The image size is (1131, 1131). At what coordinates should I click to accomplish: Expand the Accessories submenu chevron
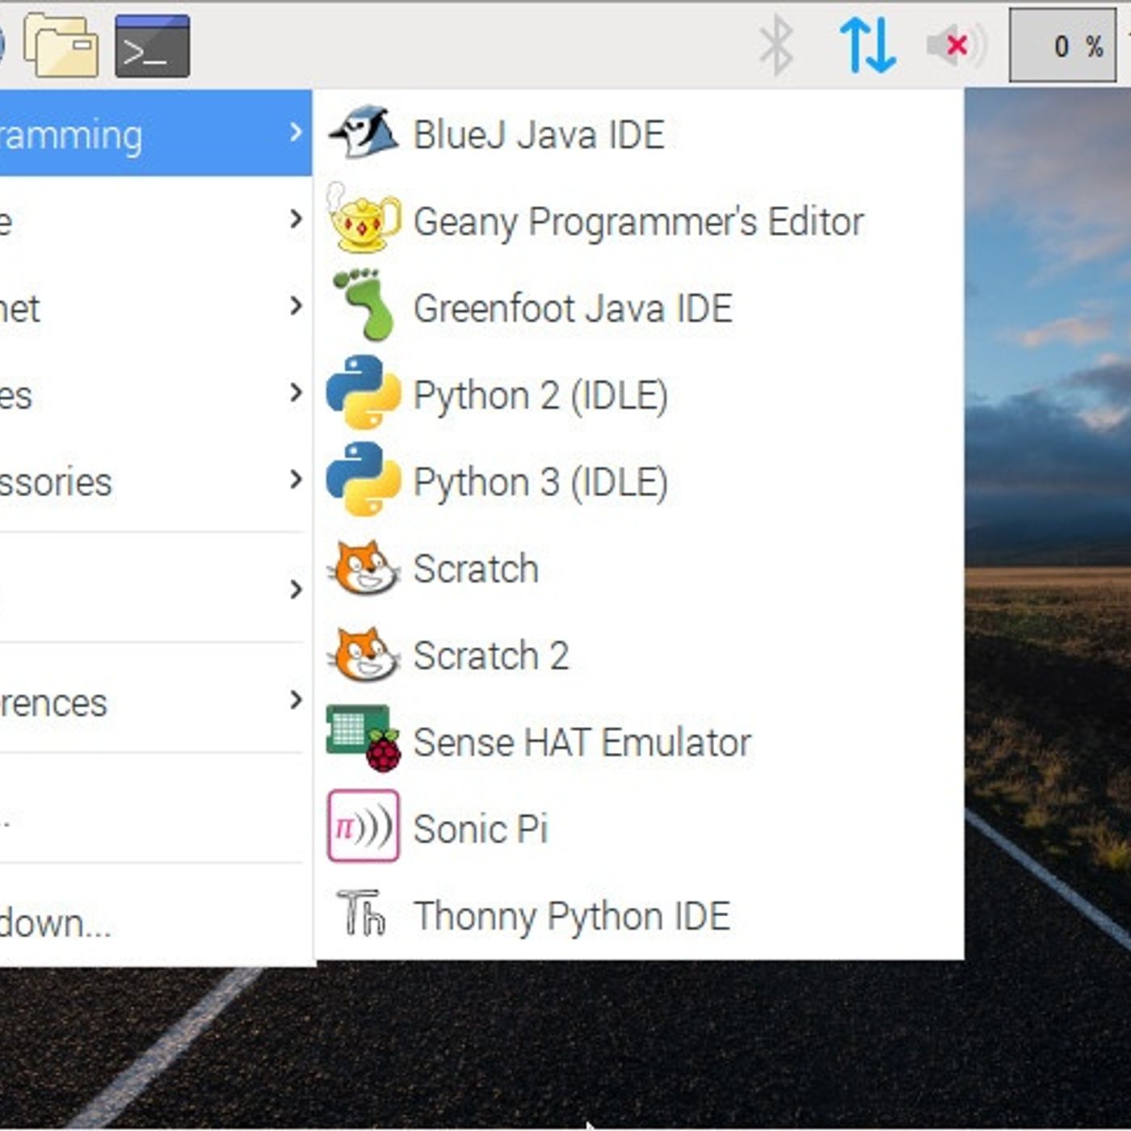click(x=296, y=480)
